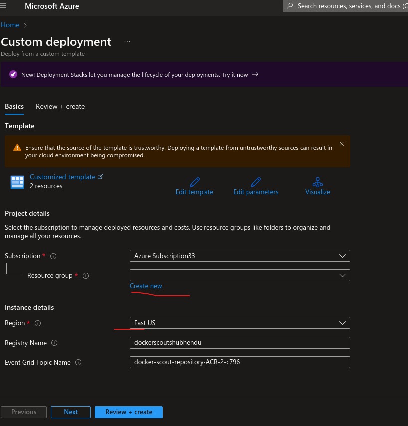
Task: Show info tooltip for Region
Action: [x=38, y=323]
